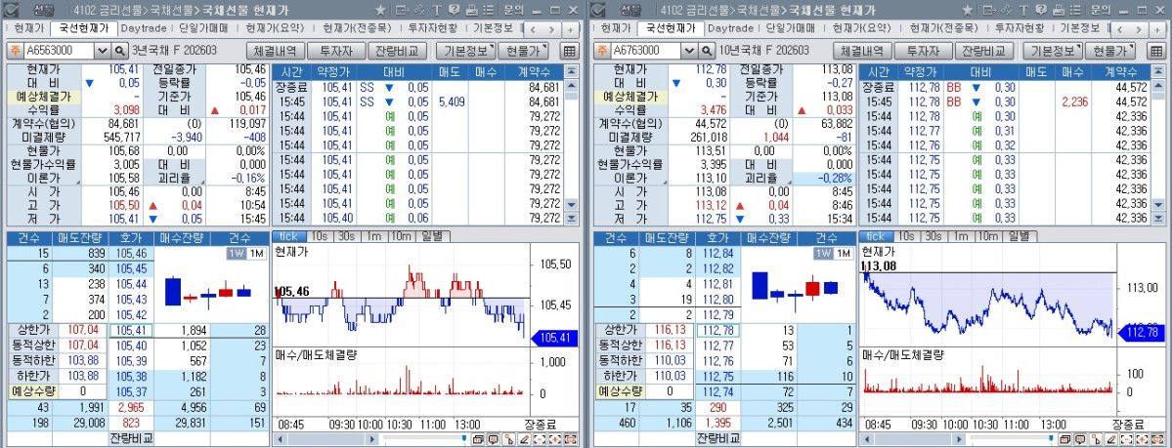Select 1W candle period in 10년국채 window
Image resolution: width=1172 pixels, height=448 pixels.
[x=822, y=253]
